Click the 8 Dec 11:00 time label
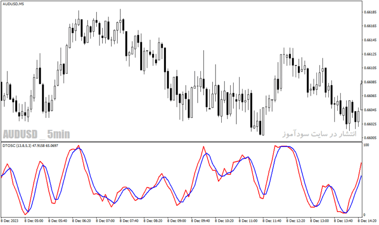 coord(248,221)
